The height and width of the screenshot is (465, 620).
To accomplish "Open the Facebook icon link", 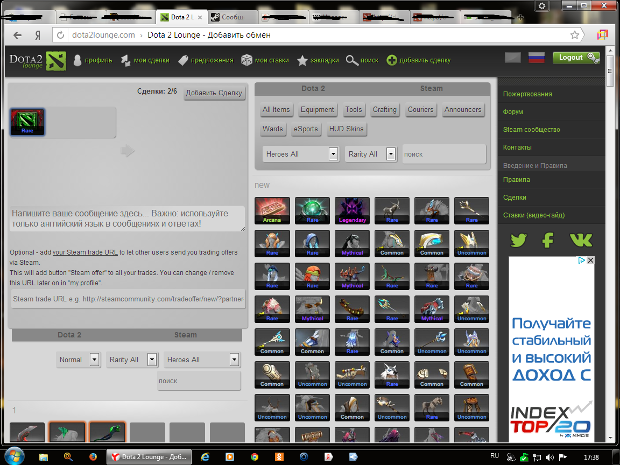I will [548, 240].
